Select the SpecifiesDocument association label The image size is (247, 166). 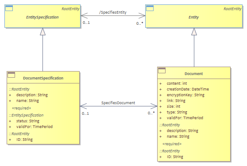pyautogui.click(x=118, y=103)
